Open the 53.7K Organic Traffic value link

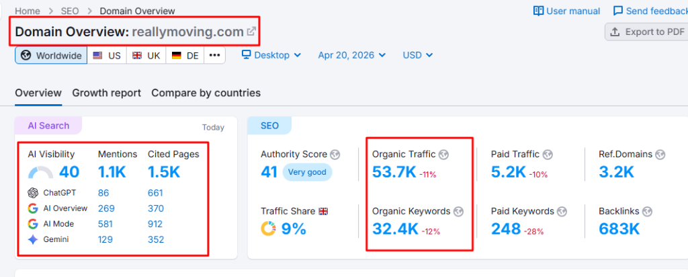click(394, 173)
